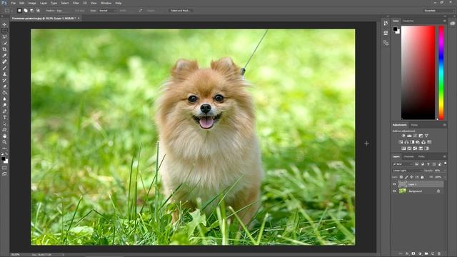Select the Clone Stamp tool
Viewport: 457px width, 257px height.
[4, 74]
